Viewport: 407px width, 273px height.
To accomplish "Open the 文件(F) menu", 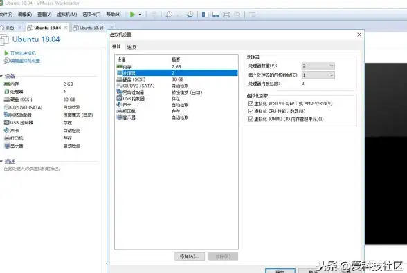I will pyautogui.click(x=6, y=15).
